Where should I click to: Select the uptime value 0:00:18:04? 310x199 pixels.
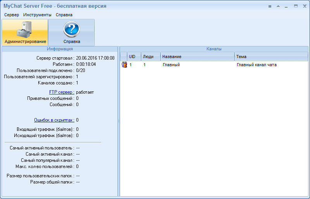(x=86, y=64)
